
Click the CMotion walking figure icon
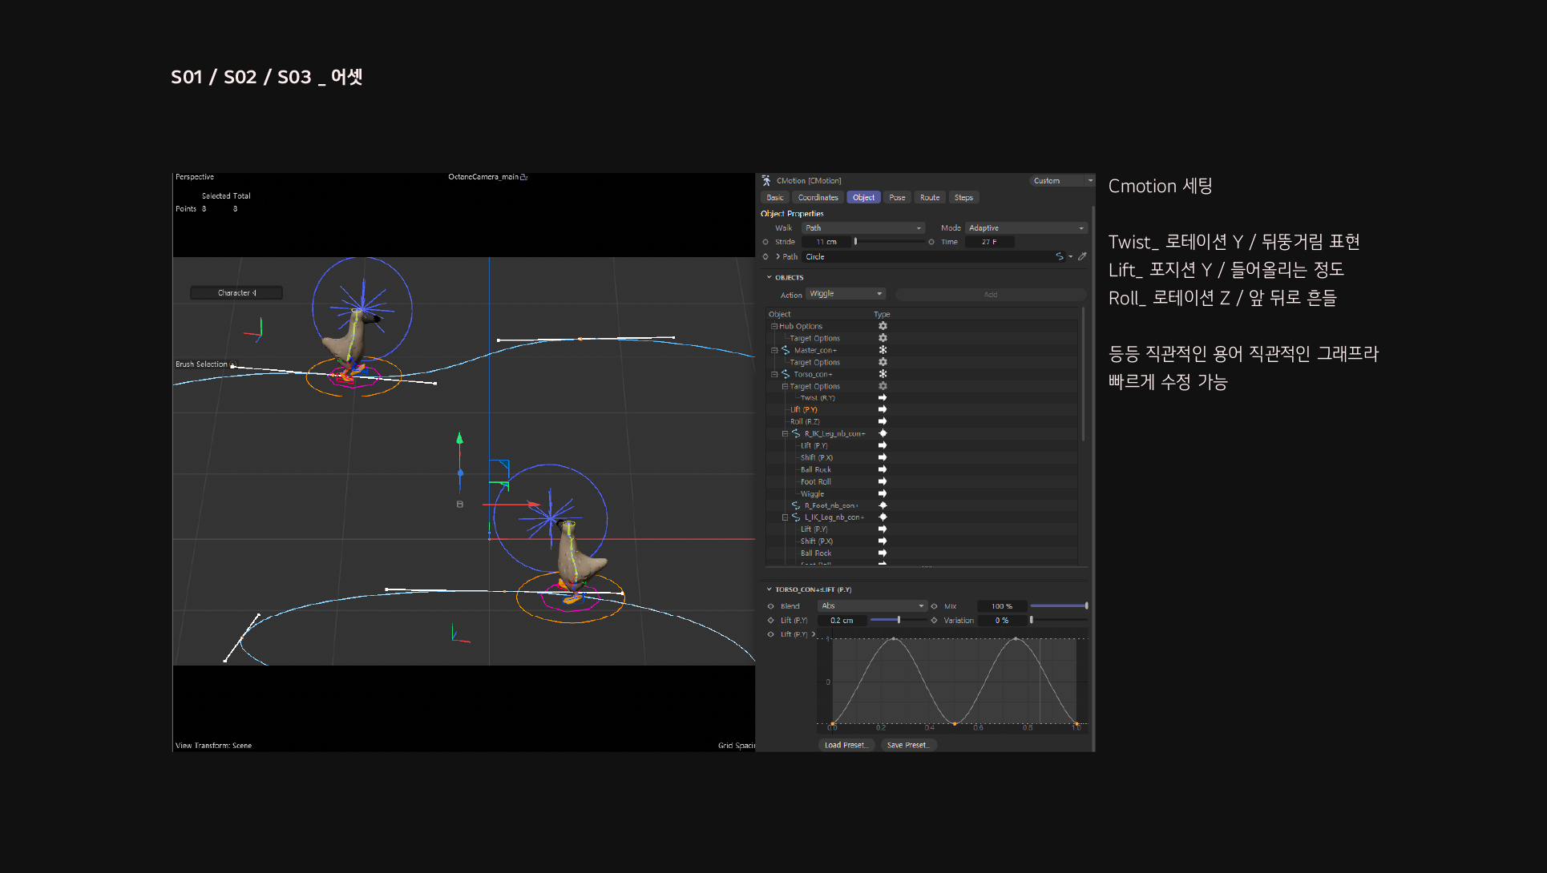point(766,181)
